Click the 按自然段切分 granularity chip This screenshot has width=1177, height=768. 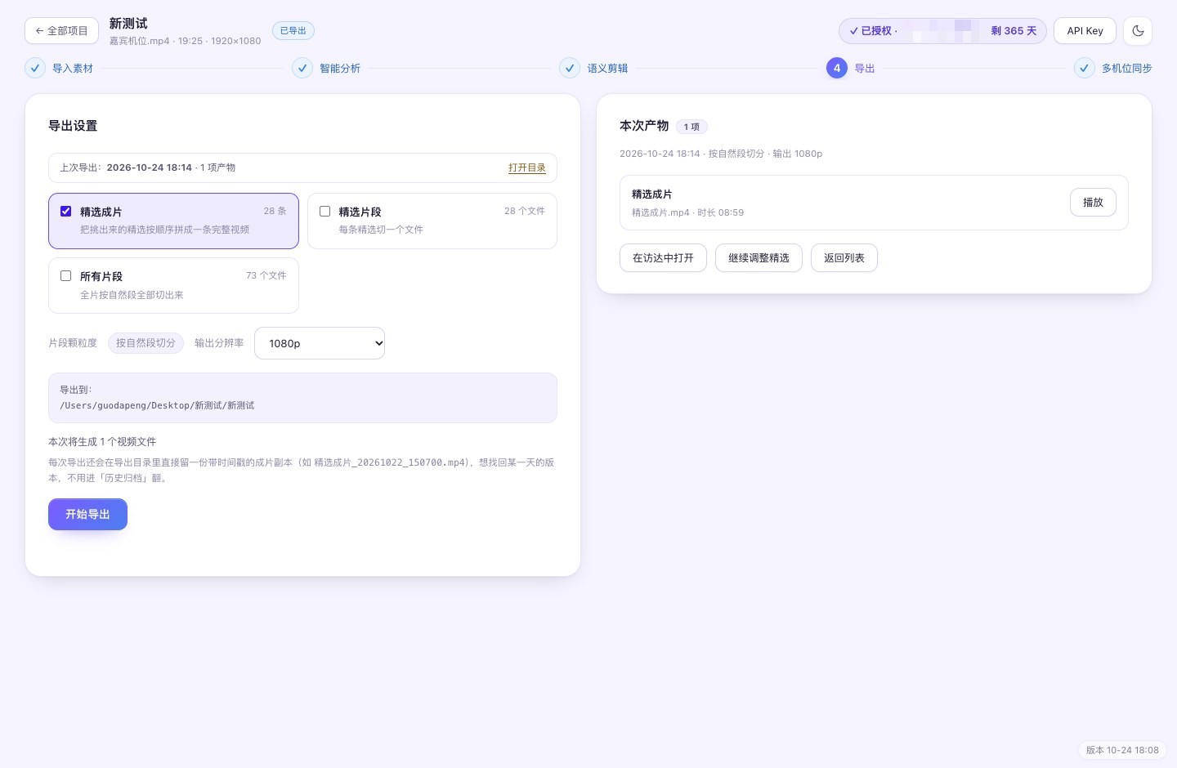pos(145,343)
